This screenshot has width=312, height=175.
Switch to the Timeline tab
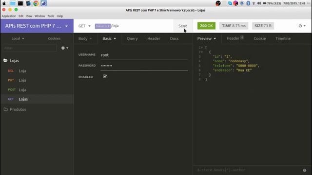pos(283,38)
